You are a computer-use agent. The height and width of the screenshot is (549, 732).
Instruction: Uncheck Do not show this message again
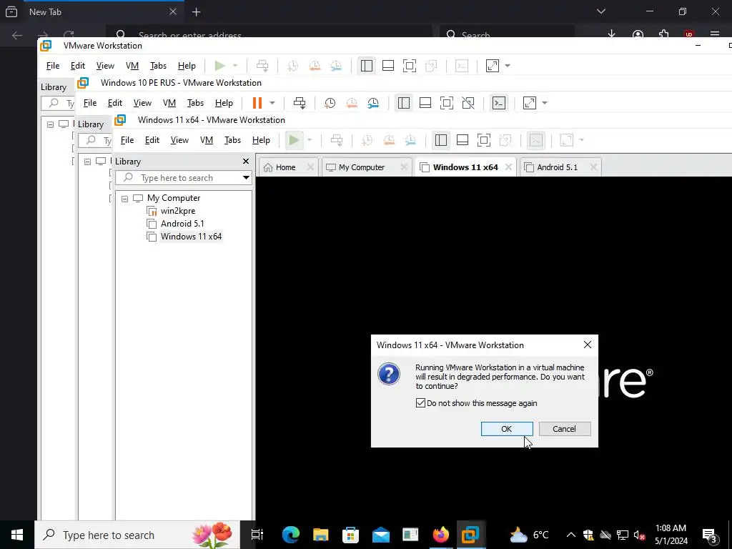[420, 403]
